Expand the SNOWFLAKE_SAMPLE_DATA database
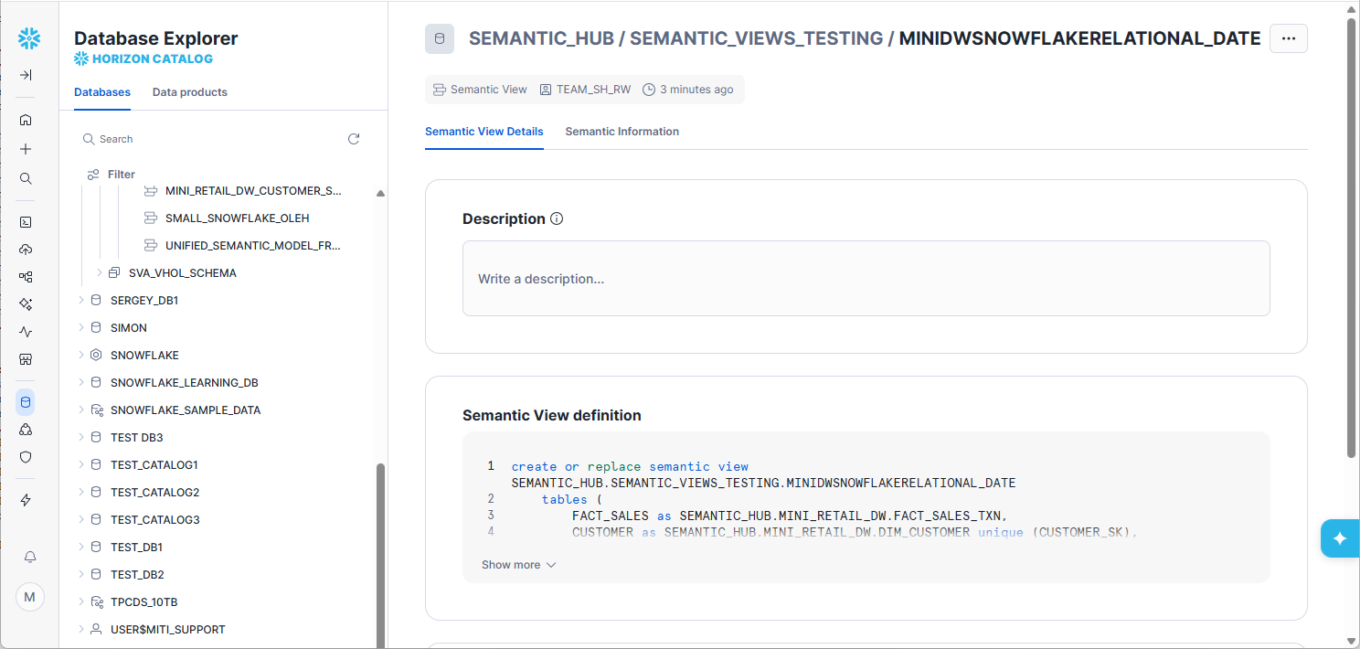Viewport: 1360px width, 649px height. click(81, 410)
